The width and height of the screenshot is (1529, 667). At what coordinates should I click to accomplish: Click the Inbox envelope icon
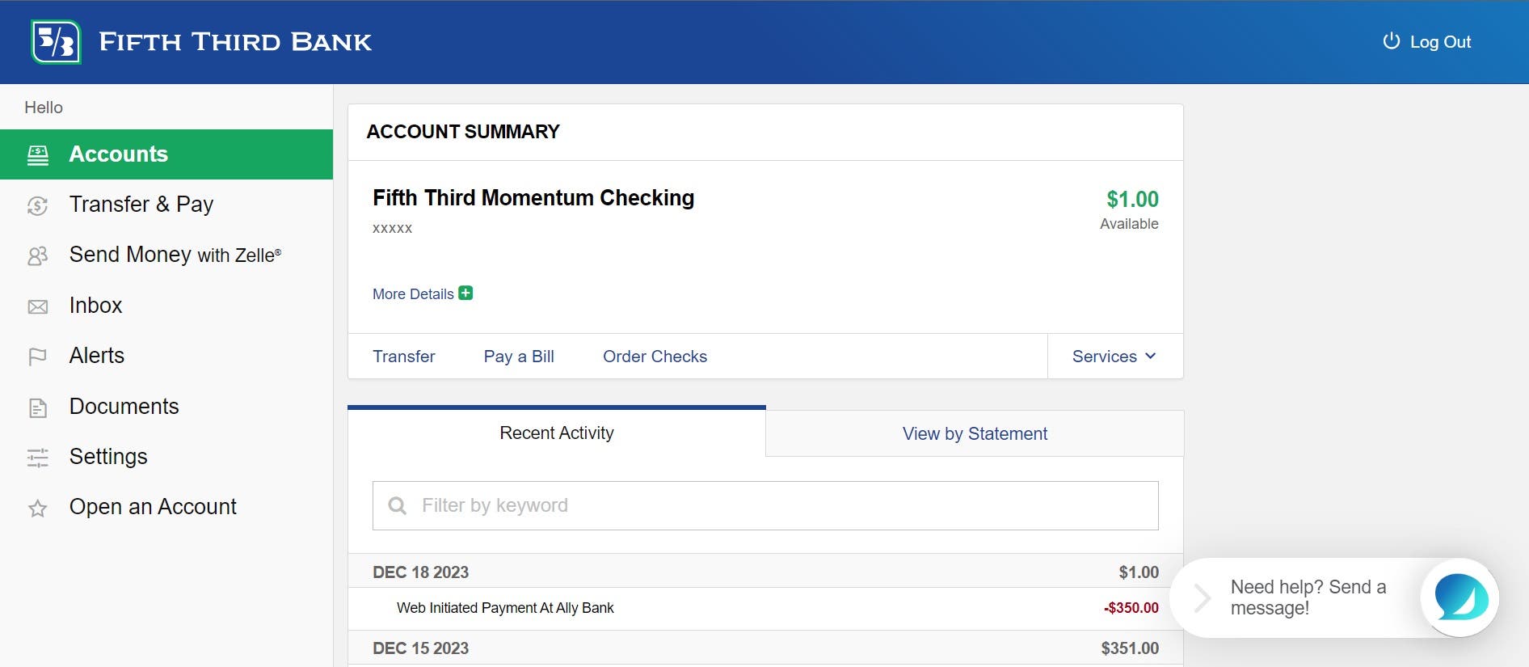38,306
